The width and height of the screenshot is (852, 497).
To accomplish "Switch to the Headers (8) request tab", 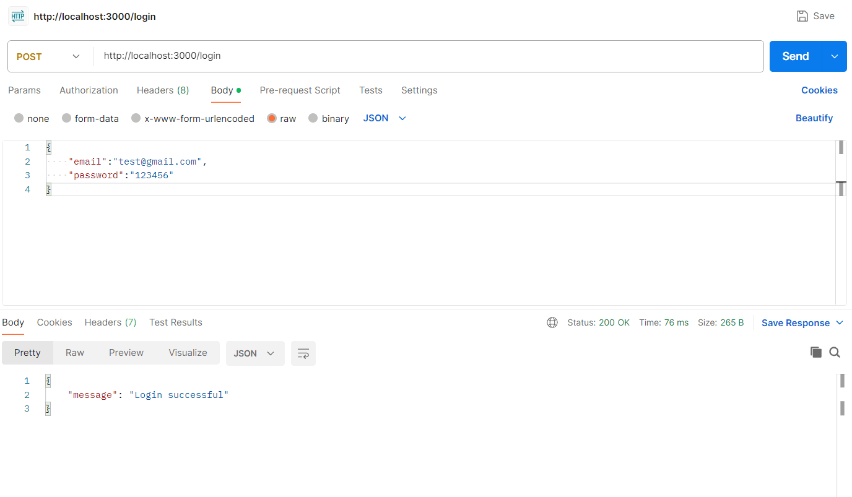I will [x=162, y=90].
